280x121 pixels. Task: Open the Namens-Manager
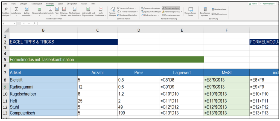click(112, 12)
